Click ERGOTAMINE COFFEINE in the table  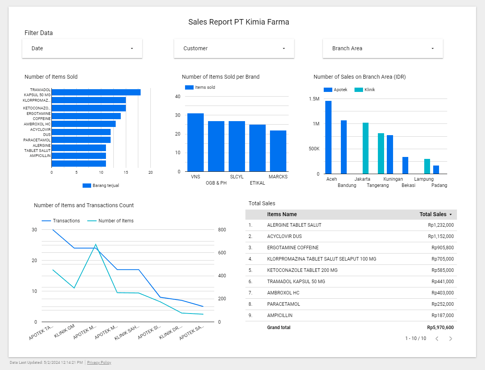(293, 248)
